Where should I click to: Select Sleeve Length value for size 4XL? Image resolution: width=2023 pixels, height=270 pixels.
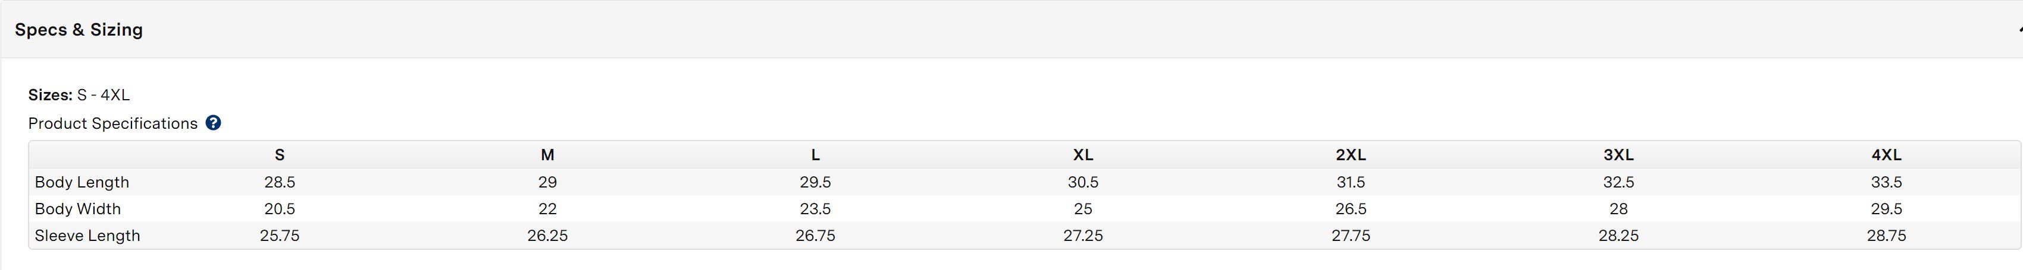(x=1886, y=236)
